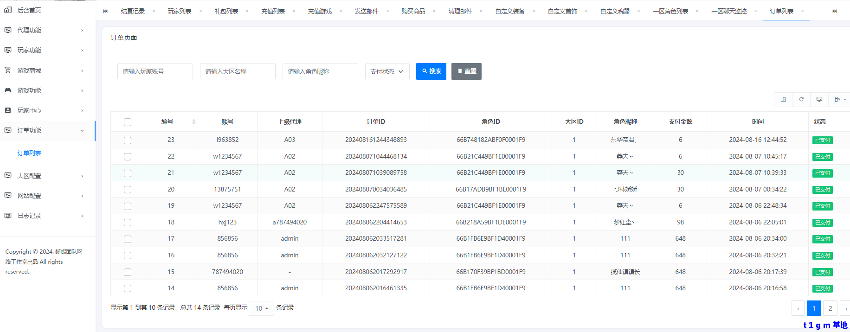Image resolution: width=850 pixels, height=332 pixels.
Task: Tick the select-all checkbox in table header
Action: click(x=128, y=122)
